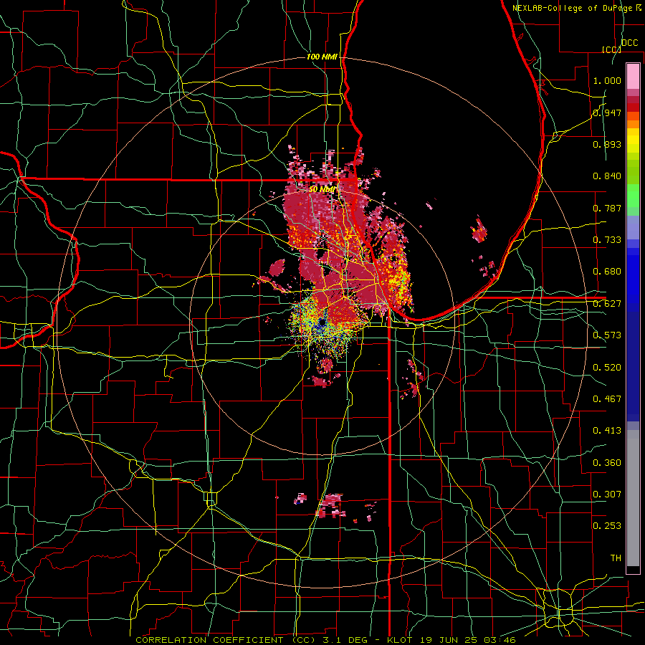This screenshot has width=645, height=645.
Task: Click the 0.733 legend value
Action: pos(607,240)
